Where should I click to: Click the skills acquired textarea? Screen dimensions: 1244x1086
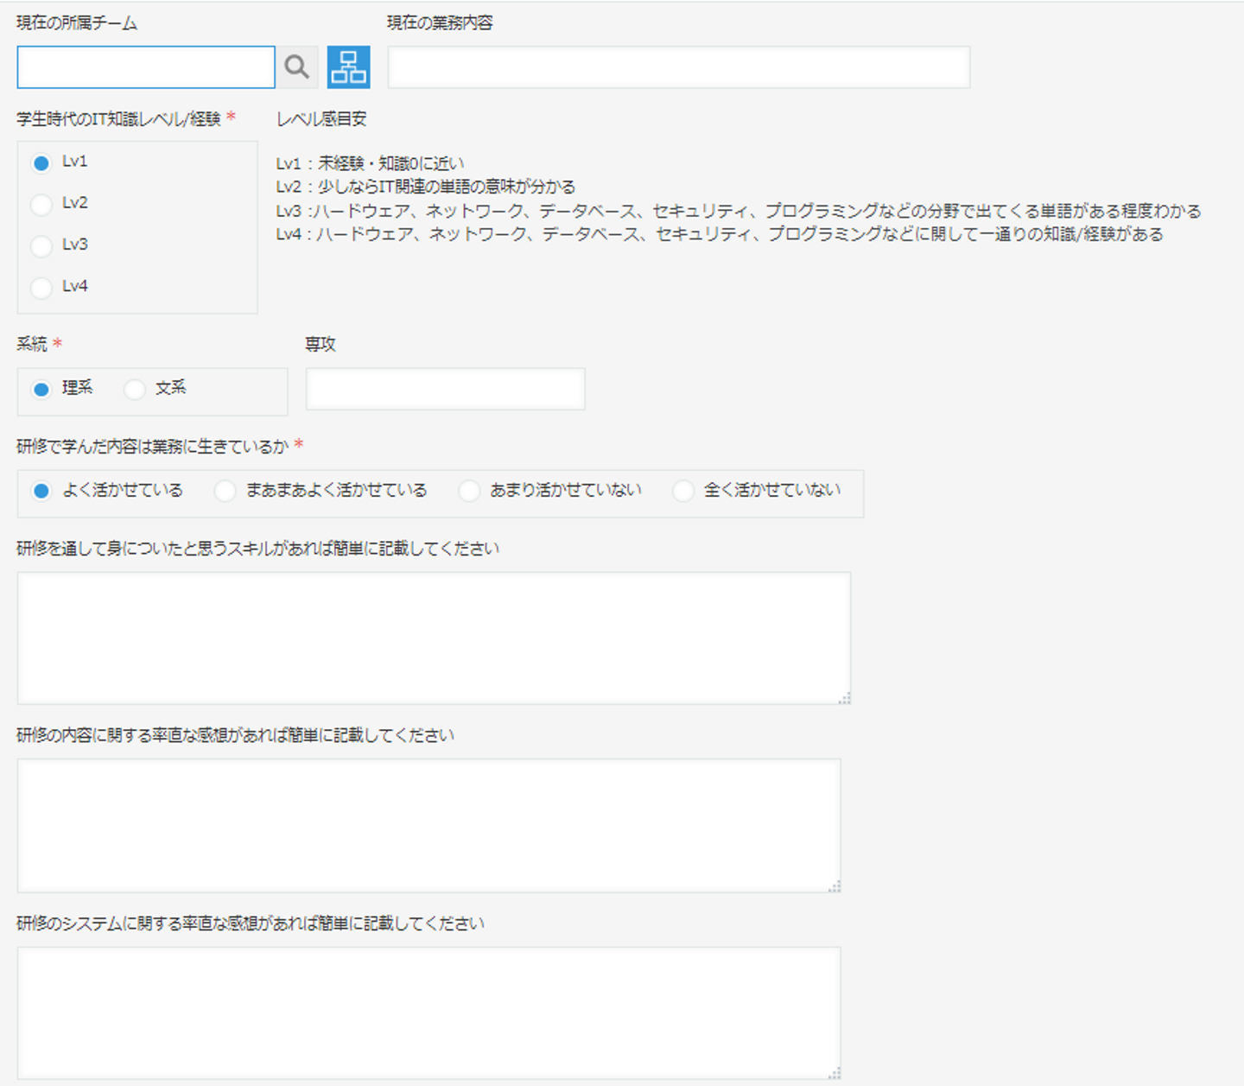click(x=434, y=638)
